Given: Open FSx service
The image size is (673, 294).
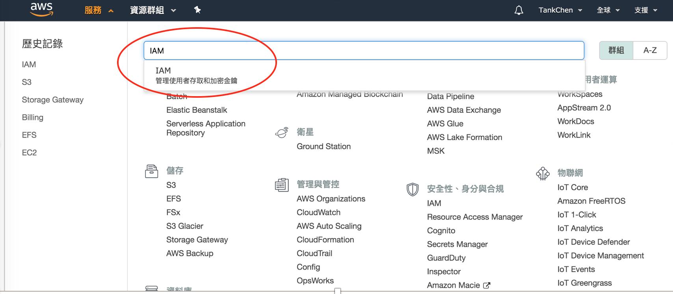Looking at the screenshot, I should 173,212.
